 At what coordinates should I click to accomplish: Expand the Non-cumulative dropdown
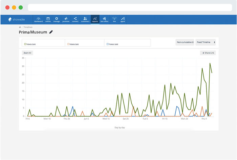coord(185,42)
